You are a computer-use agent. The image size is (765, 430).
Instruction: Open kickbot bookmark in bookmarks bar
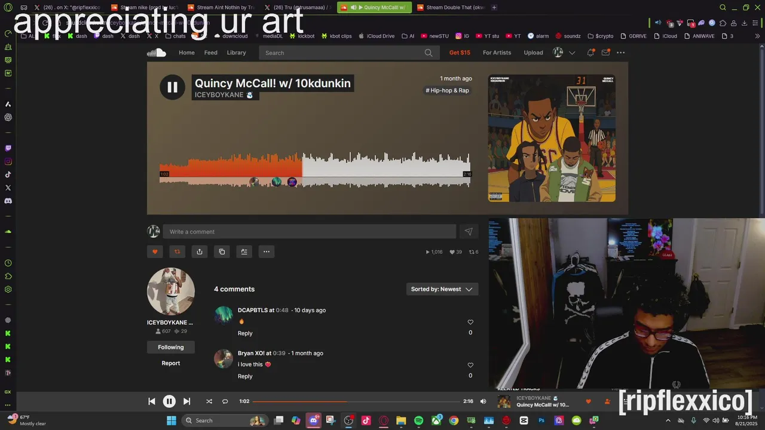coord(302,36)
